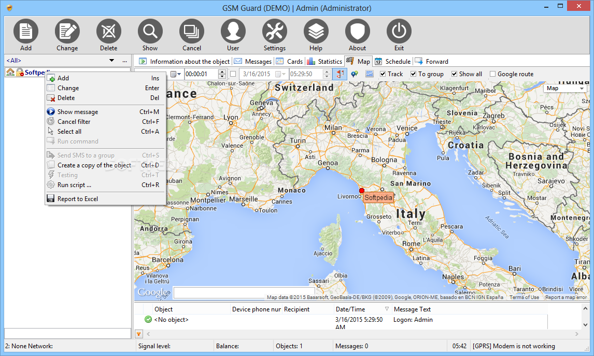Click message list scroll up arrow
Screen dimensions: 594x356
585,309
